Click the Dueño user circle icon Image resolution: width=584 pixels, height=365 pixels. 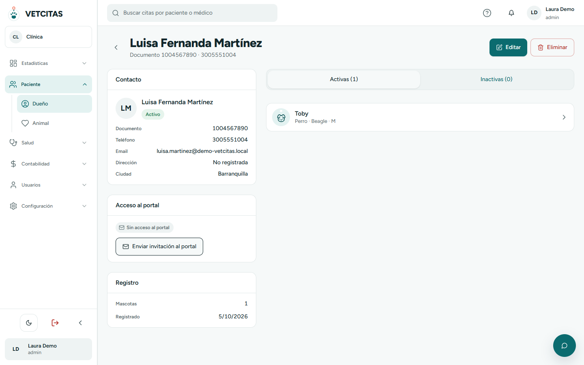tap(25, 104)
